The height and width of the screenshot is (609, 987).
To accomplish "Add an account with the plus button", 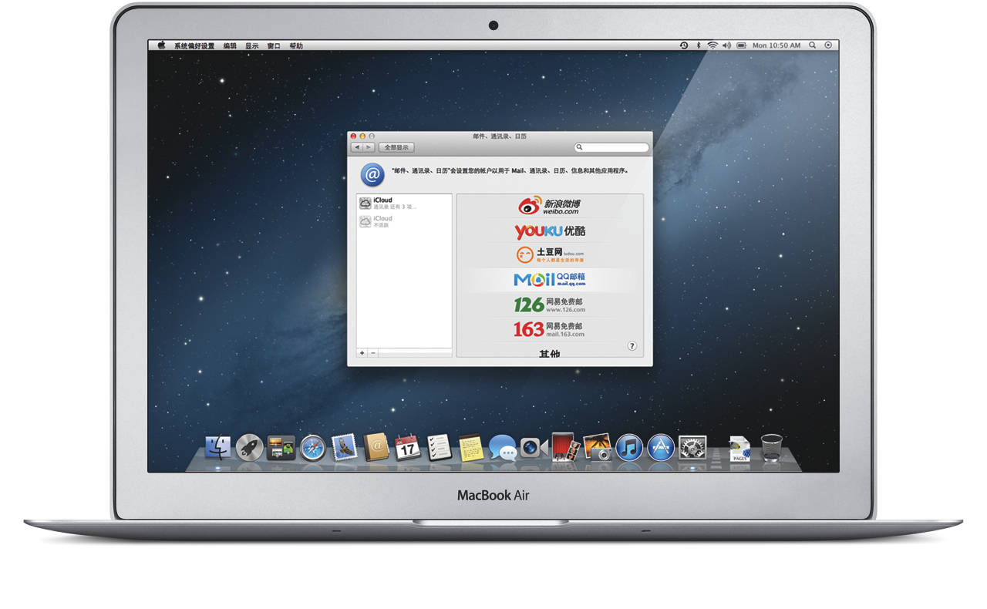I will pos(362,353).
